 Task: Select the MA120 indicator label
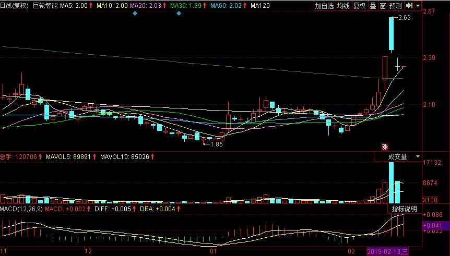[x=260, y=5]
